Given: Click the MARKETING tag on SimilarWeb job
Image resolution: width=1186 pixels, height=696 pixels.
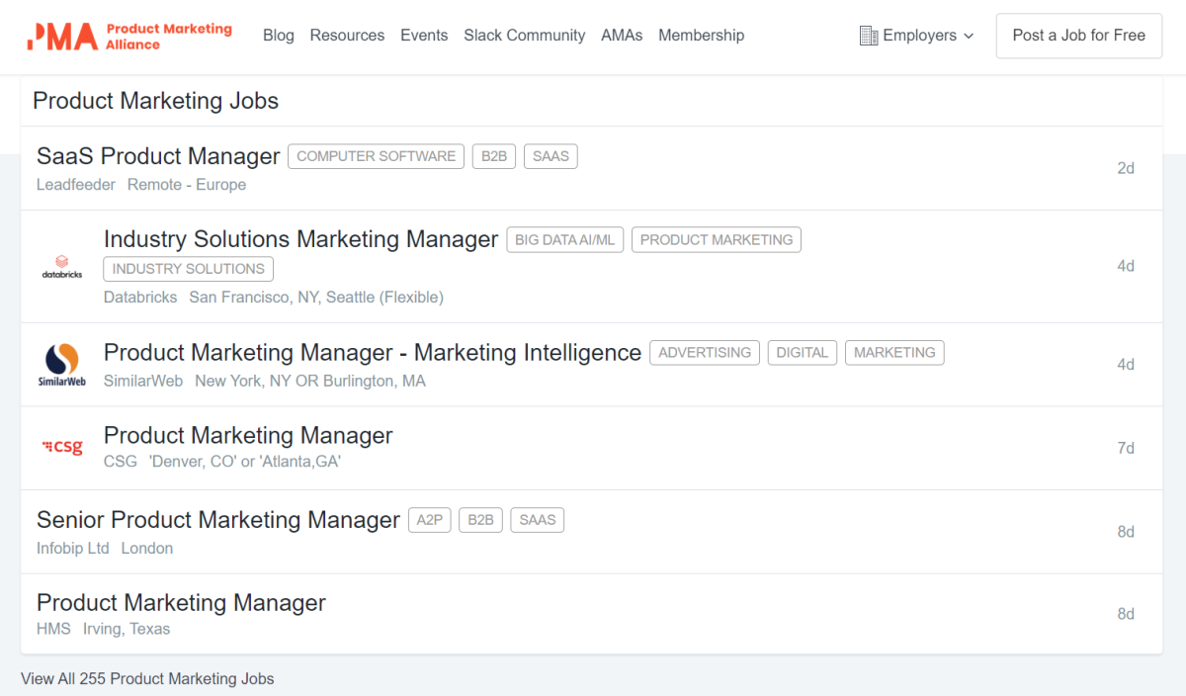Looking at the screenshot, I should tap(894, 352).
